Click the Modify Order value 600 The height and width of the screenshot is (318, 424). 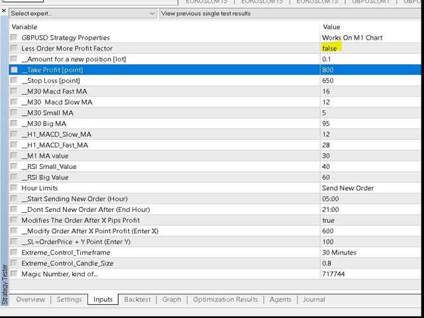pyautogui.click(x=328, y=231)
